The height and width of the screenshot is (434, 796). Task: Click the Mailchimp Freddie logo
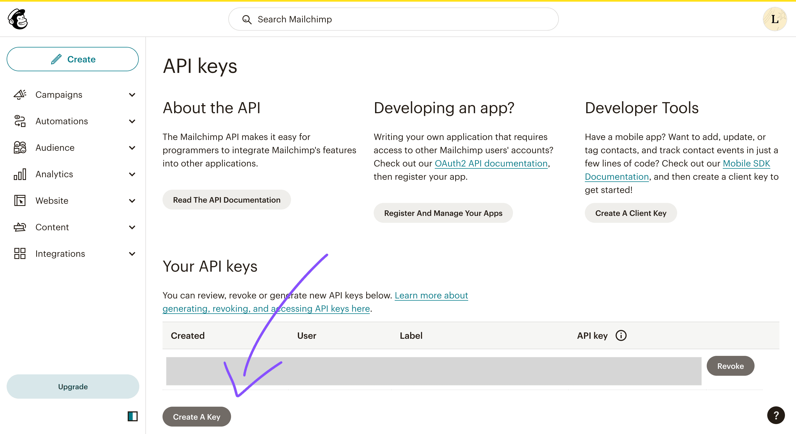(18, 19)
